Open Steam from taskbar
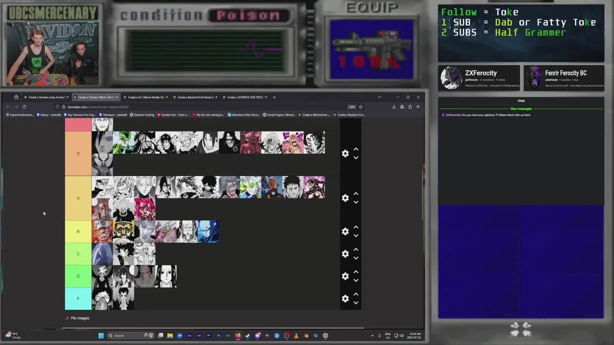The image size is (614, 345). (x=248, y=335)
